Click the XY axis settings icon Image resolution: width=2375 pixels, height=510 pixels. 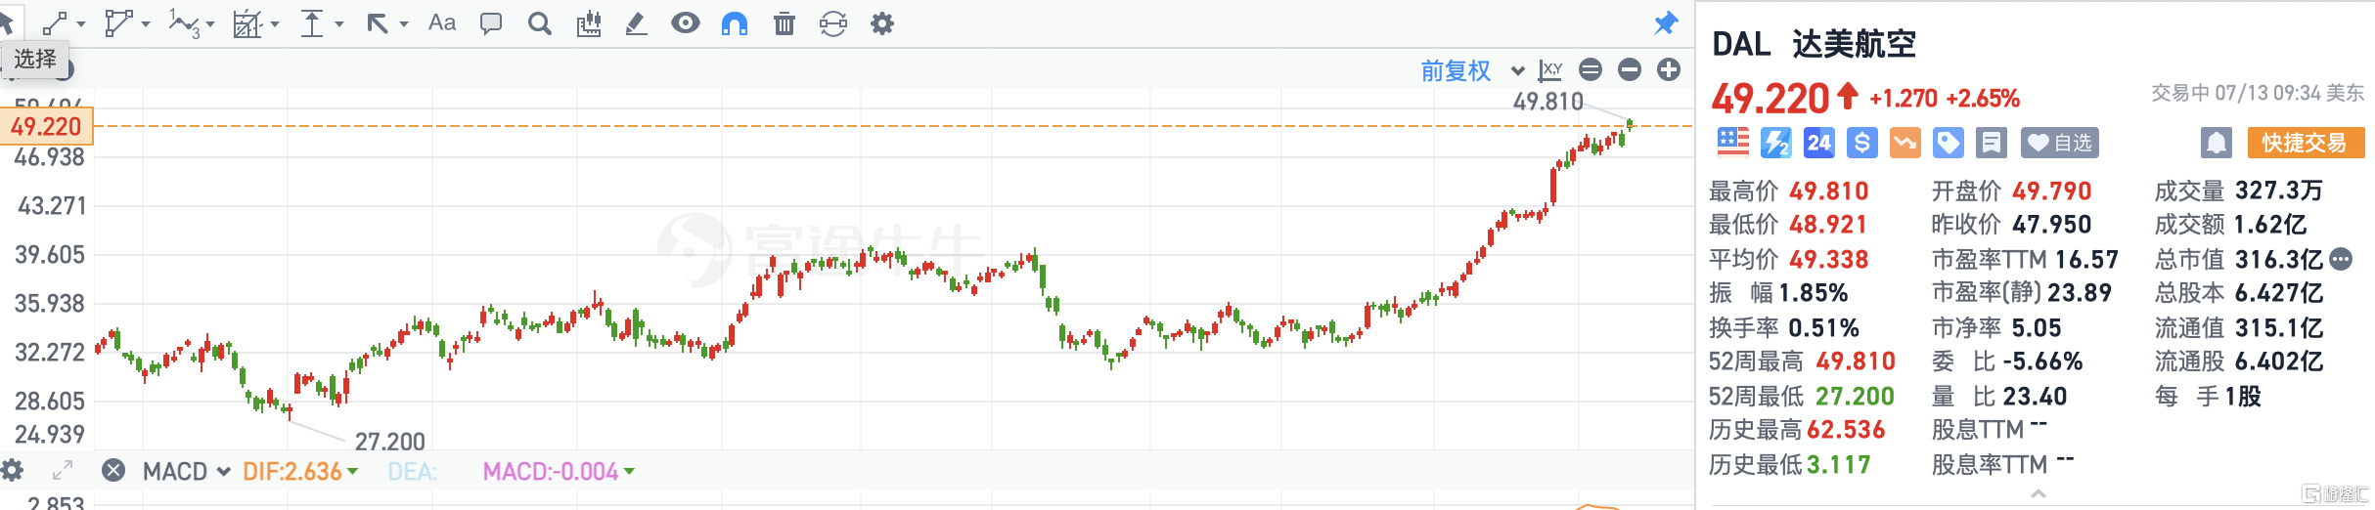point(1550,70)
